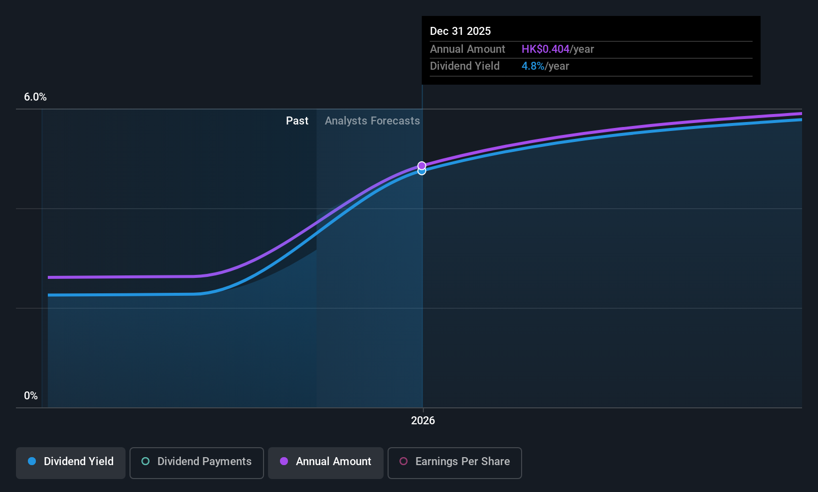Screen dimensions: 818x492
Task: Click the 6.0% y-axis label
Action: pyautogui.click(x=35, y=97)
